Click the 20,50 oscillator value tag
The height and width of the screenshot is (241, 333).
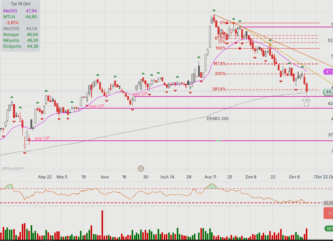pos(328,203)
